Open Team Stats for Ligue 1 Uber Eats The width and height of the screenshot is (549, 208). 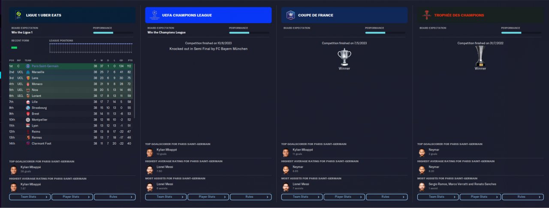tap(30, 197)
